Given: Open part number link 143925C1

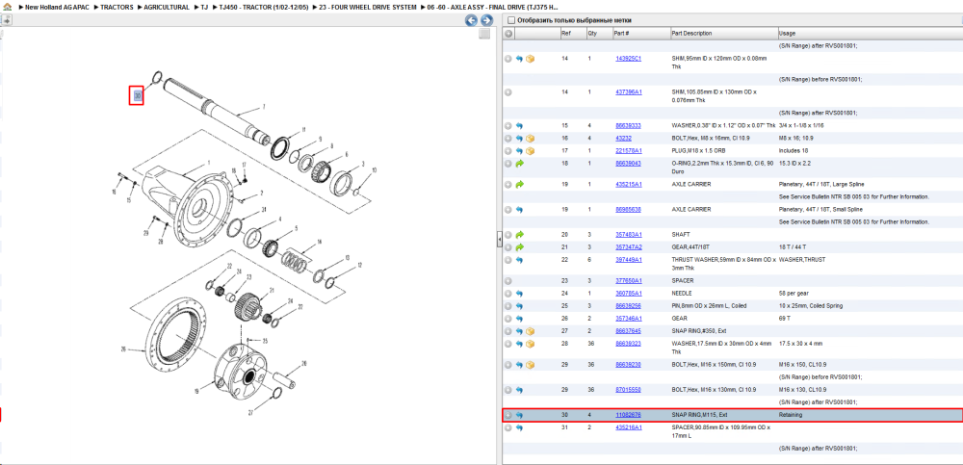Looking at the screenshot, I should (628, 59).
